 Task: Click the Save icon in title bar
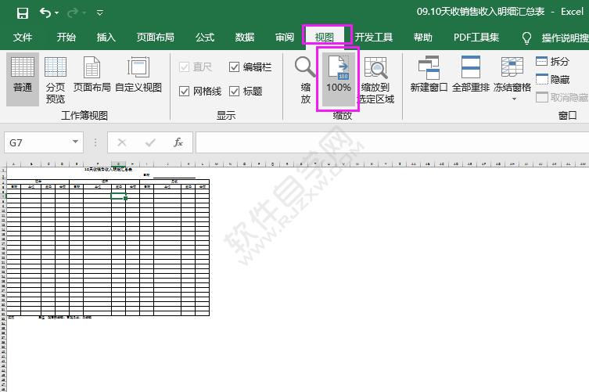pyautogui.click(x=22, y=13)
